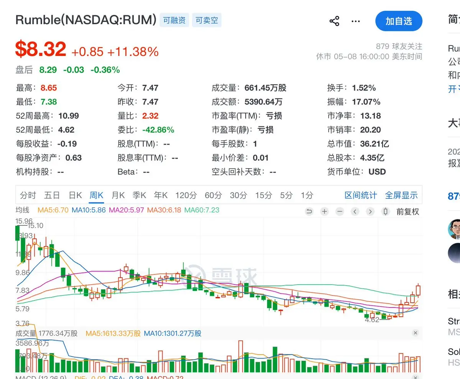Switch to the 120分 interval tab

coord(186,195)
